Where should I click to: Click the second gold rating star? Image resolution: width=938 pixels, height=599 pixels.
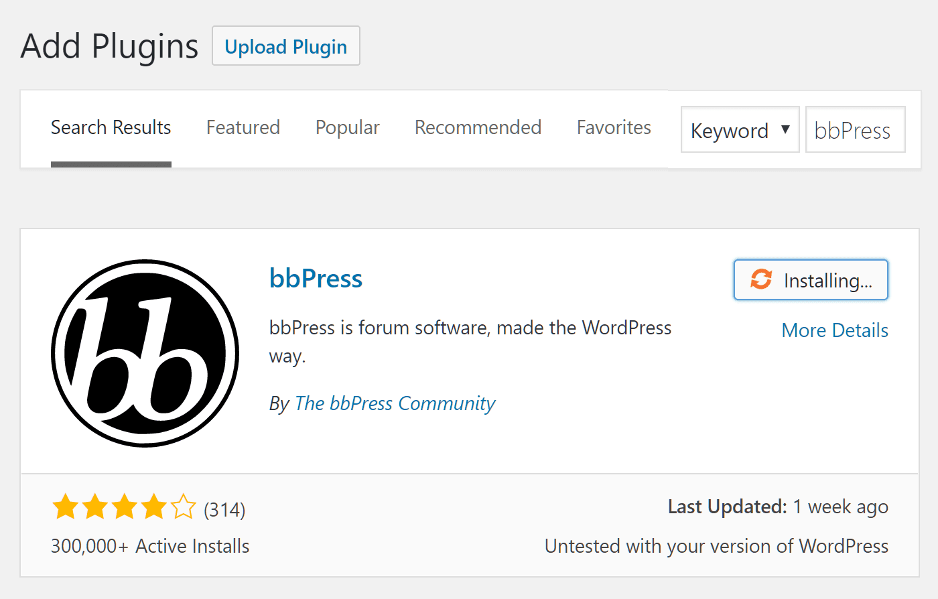94,507
